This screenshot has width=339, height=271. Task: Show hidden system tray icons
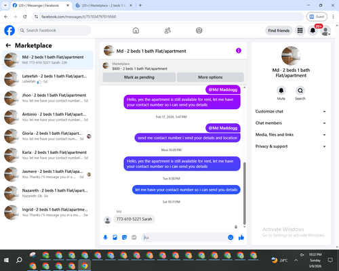[x=296, y=260]
